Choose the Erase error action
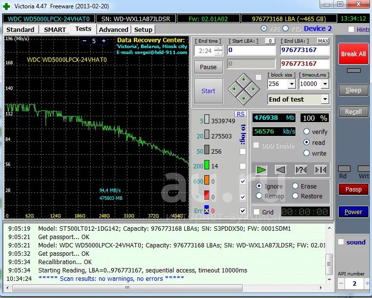Image resolution: width=372 pixels, height=298 pixels. pyautogui.click(x=295, y=186)
